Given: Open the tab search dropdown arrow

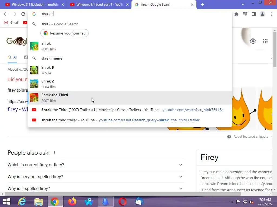Looking at the screenshot, I should (x=243, y=5).
